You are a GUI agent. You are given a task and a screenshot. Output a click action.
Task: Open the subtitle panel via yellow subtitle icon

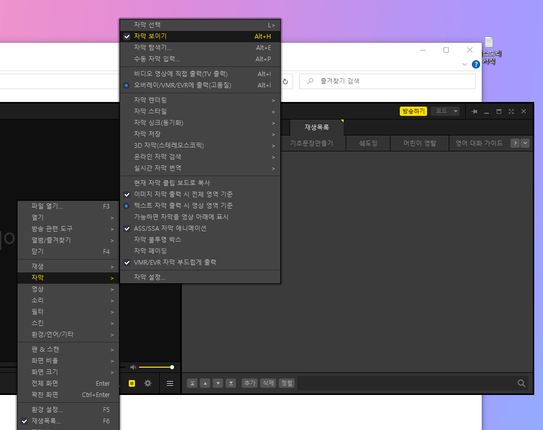coord(132,383)
